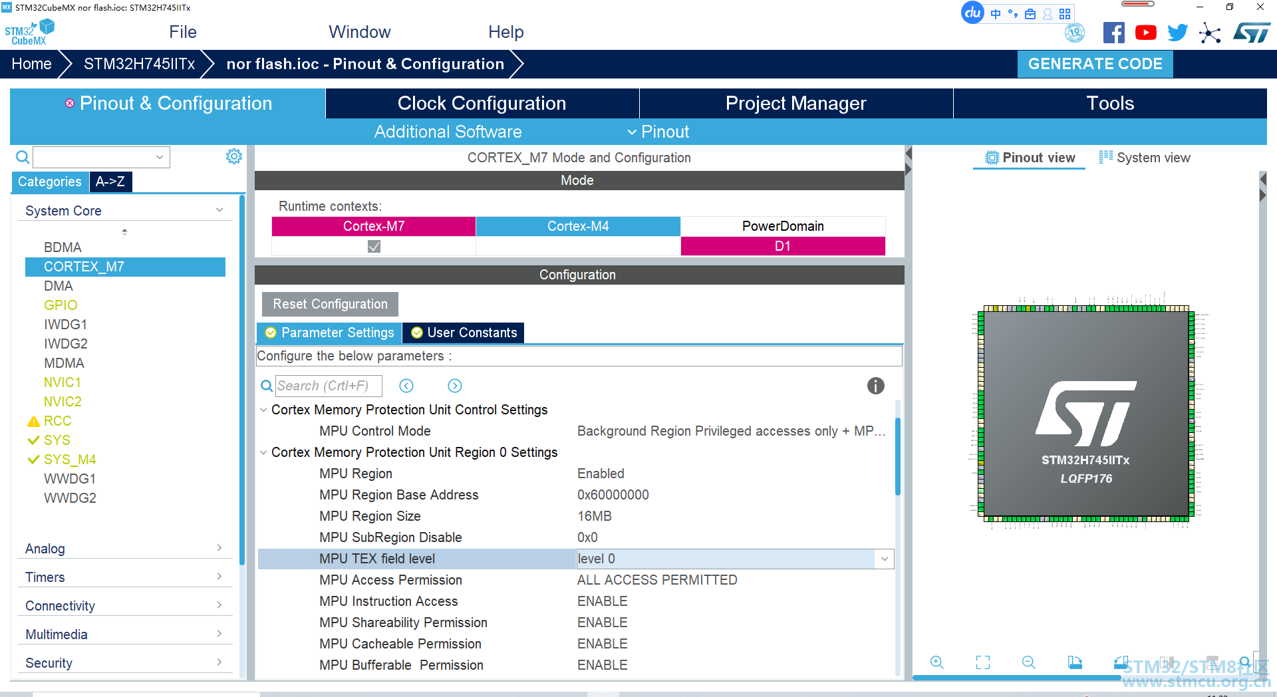Select CORTEX_M7 in System Core list

tap(125, 267)
